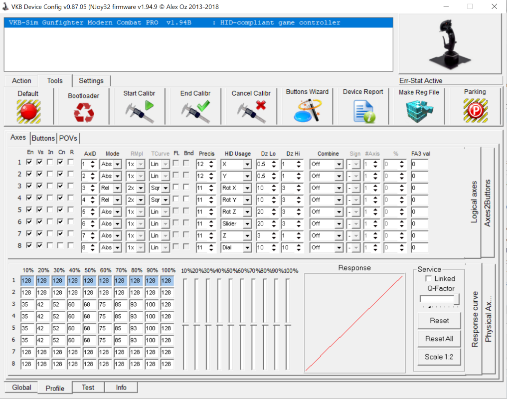Click the 100% response curve vertical slider

[288, 324]
